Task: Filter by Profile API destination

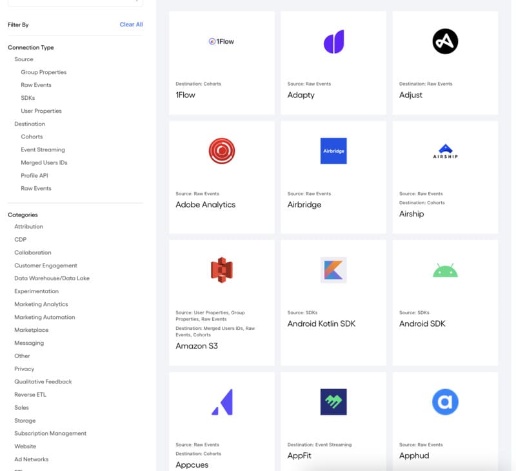Action: click(34, 175)
